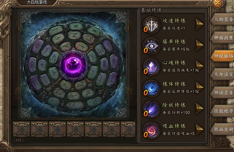The width and height of the screenshot is (234, 152).
Task: Expand the 心魂修炼 golden arrow
Action: point(199,66)
